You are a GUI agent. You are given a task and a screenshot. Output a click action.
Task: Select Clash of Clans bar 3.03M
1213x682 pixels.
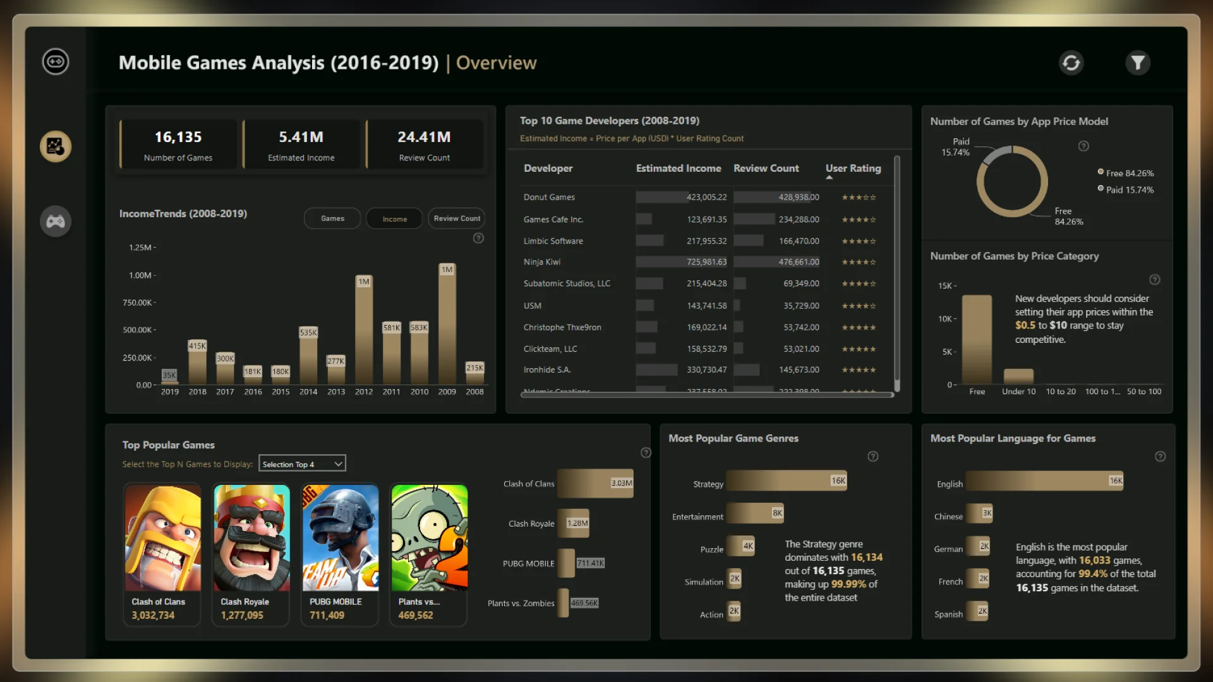[595, 483]
